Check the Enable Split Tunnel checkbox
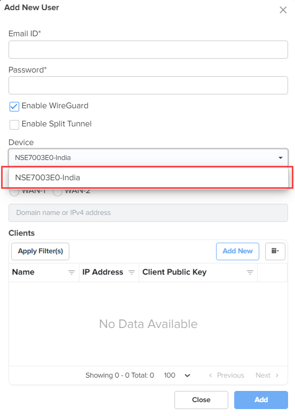This screenshot has width=295, height=416. coord(14,124)
